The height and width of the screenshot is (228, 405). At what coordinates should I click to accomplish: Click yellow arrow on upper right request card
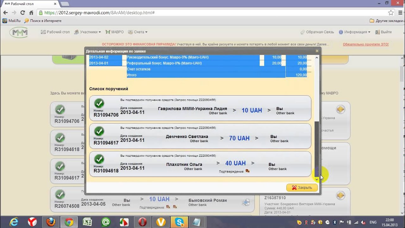point(340,110)
